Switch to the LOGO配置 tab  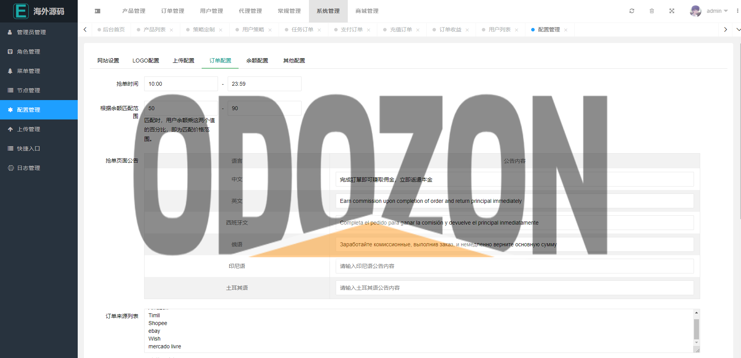pos(146,61)
